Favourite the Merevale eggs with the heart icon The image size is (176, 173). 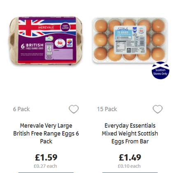74,109
